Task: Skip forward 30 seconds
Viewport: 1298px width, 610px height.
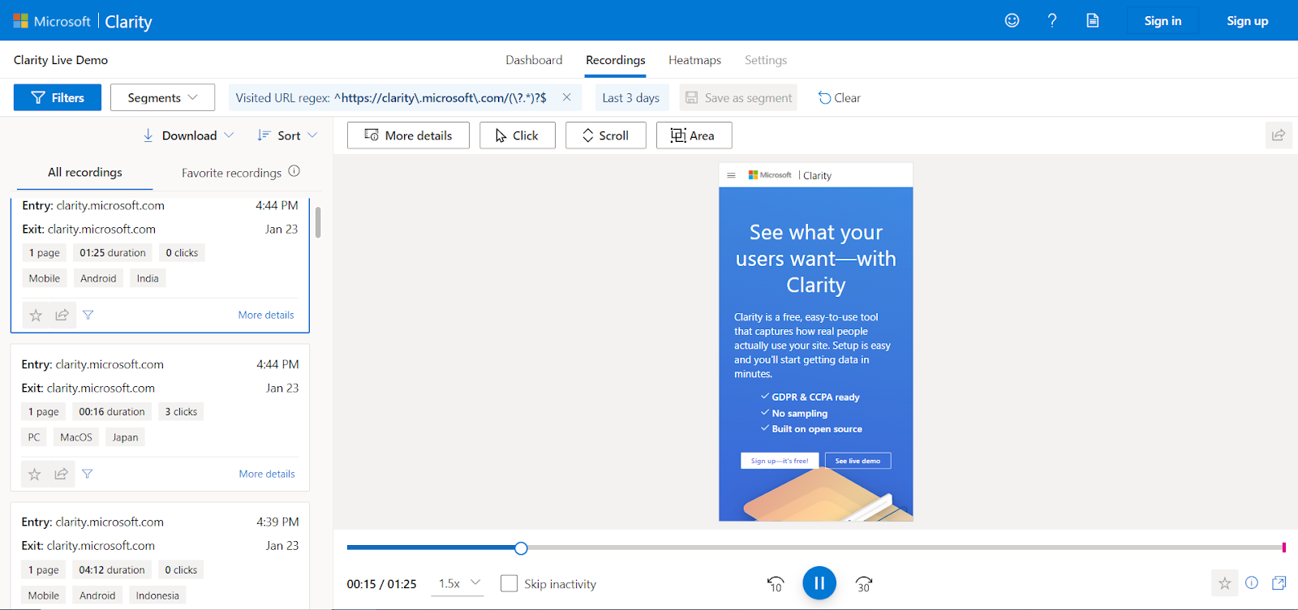Action: (864, 583)
